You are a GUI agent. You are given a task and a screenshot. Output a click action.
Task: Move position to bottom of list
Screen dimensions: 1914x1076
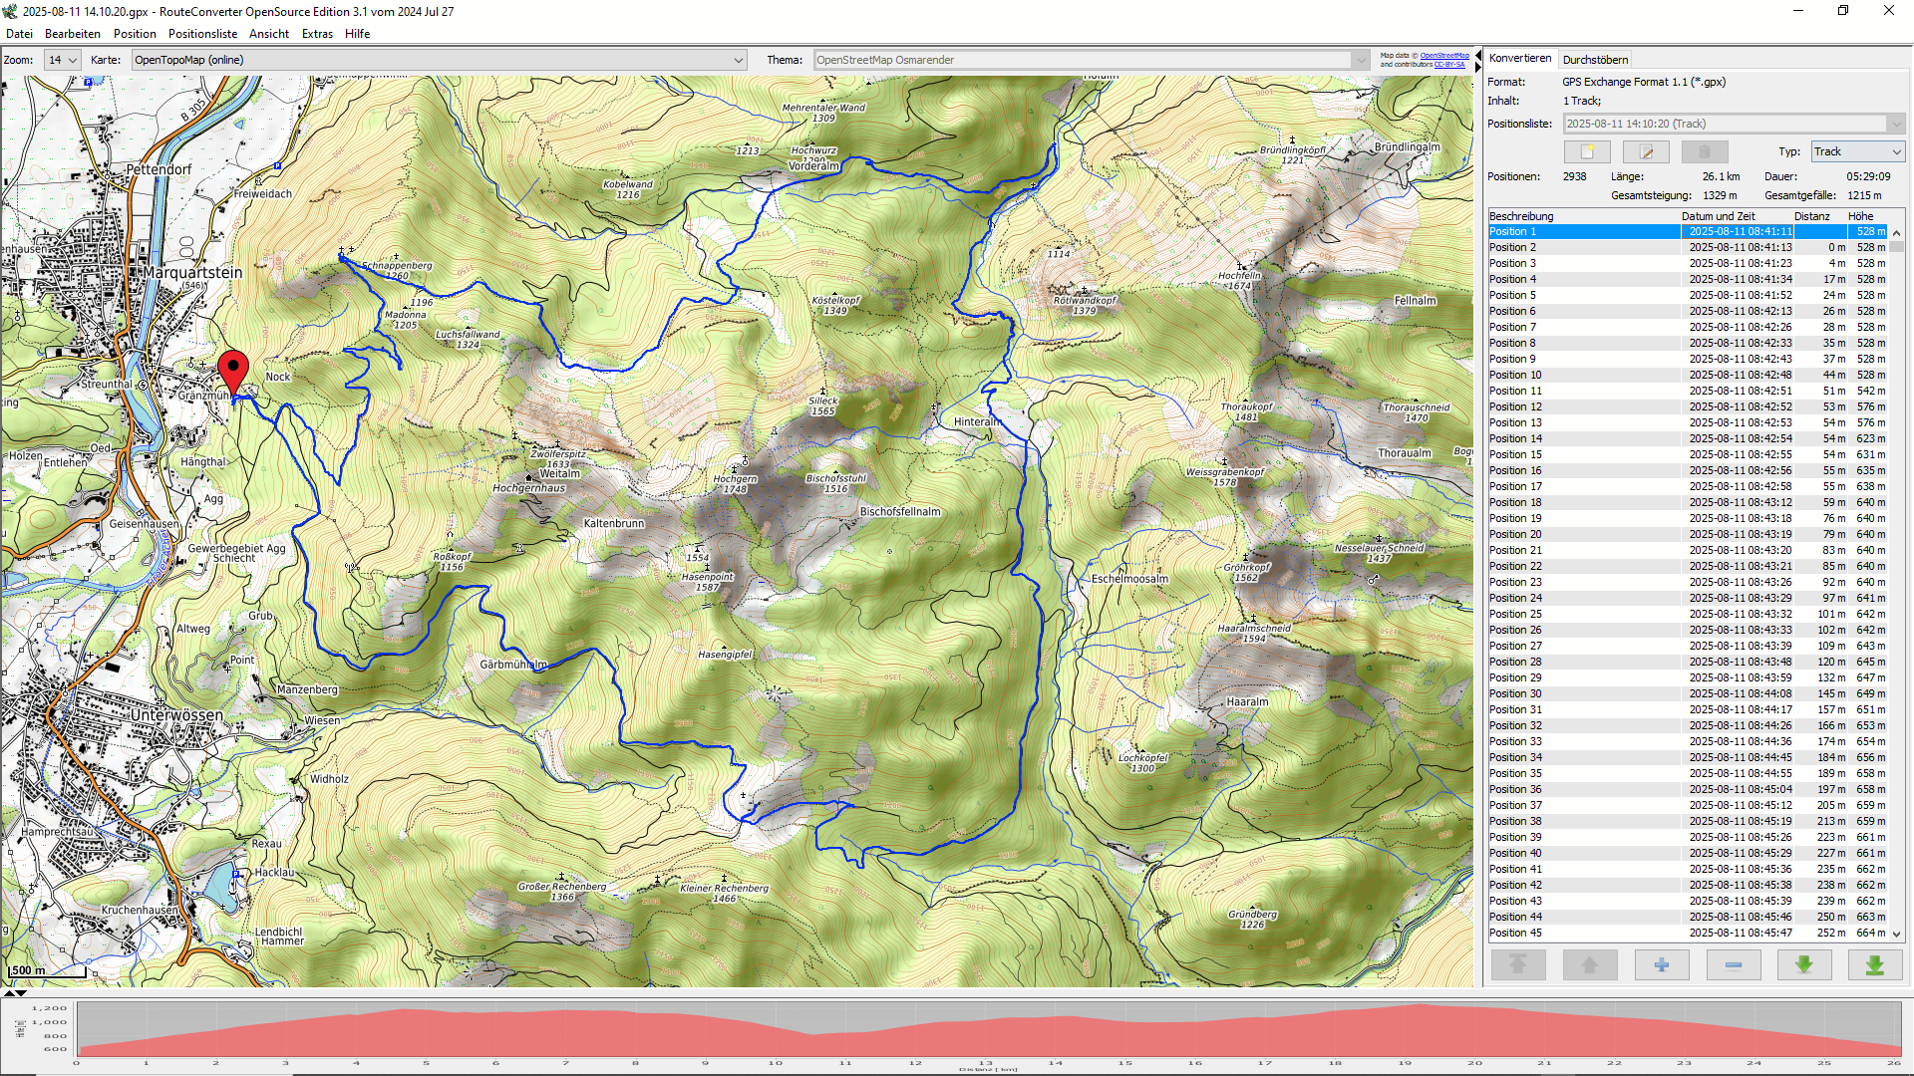click(1875, 964)
